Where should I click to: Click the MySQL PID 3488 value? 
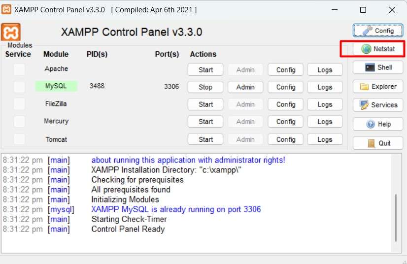pyautogui.click(x=97, y=86)
